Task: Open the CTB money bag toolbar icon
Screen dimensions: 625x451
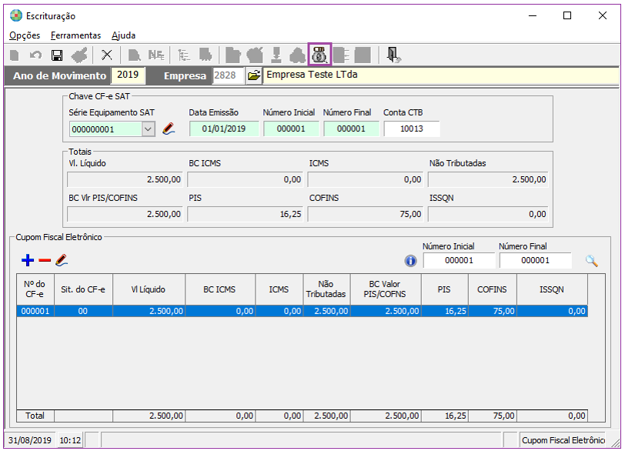Action: click(319, 55)
